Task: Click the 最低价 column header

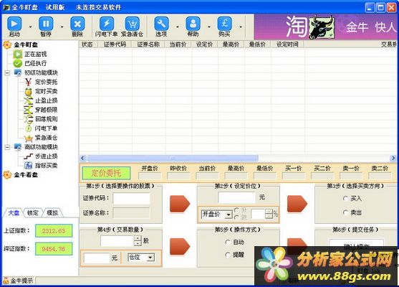Action: 257,44
